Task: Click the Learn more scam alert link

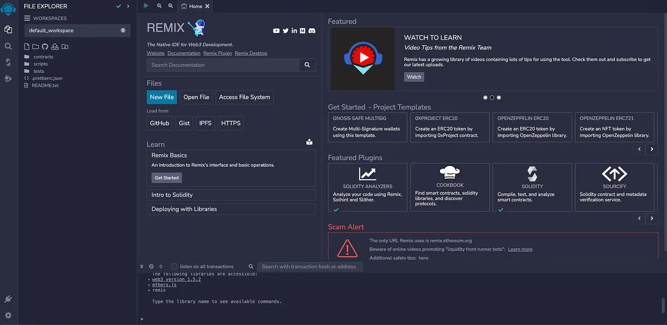Action: coord(520,249)
